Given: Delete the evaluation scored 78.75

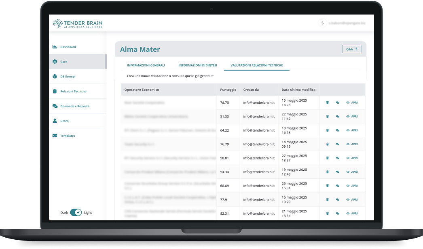Looking at the screenshot, I should 328,103.
